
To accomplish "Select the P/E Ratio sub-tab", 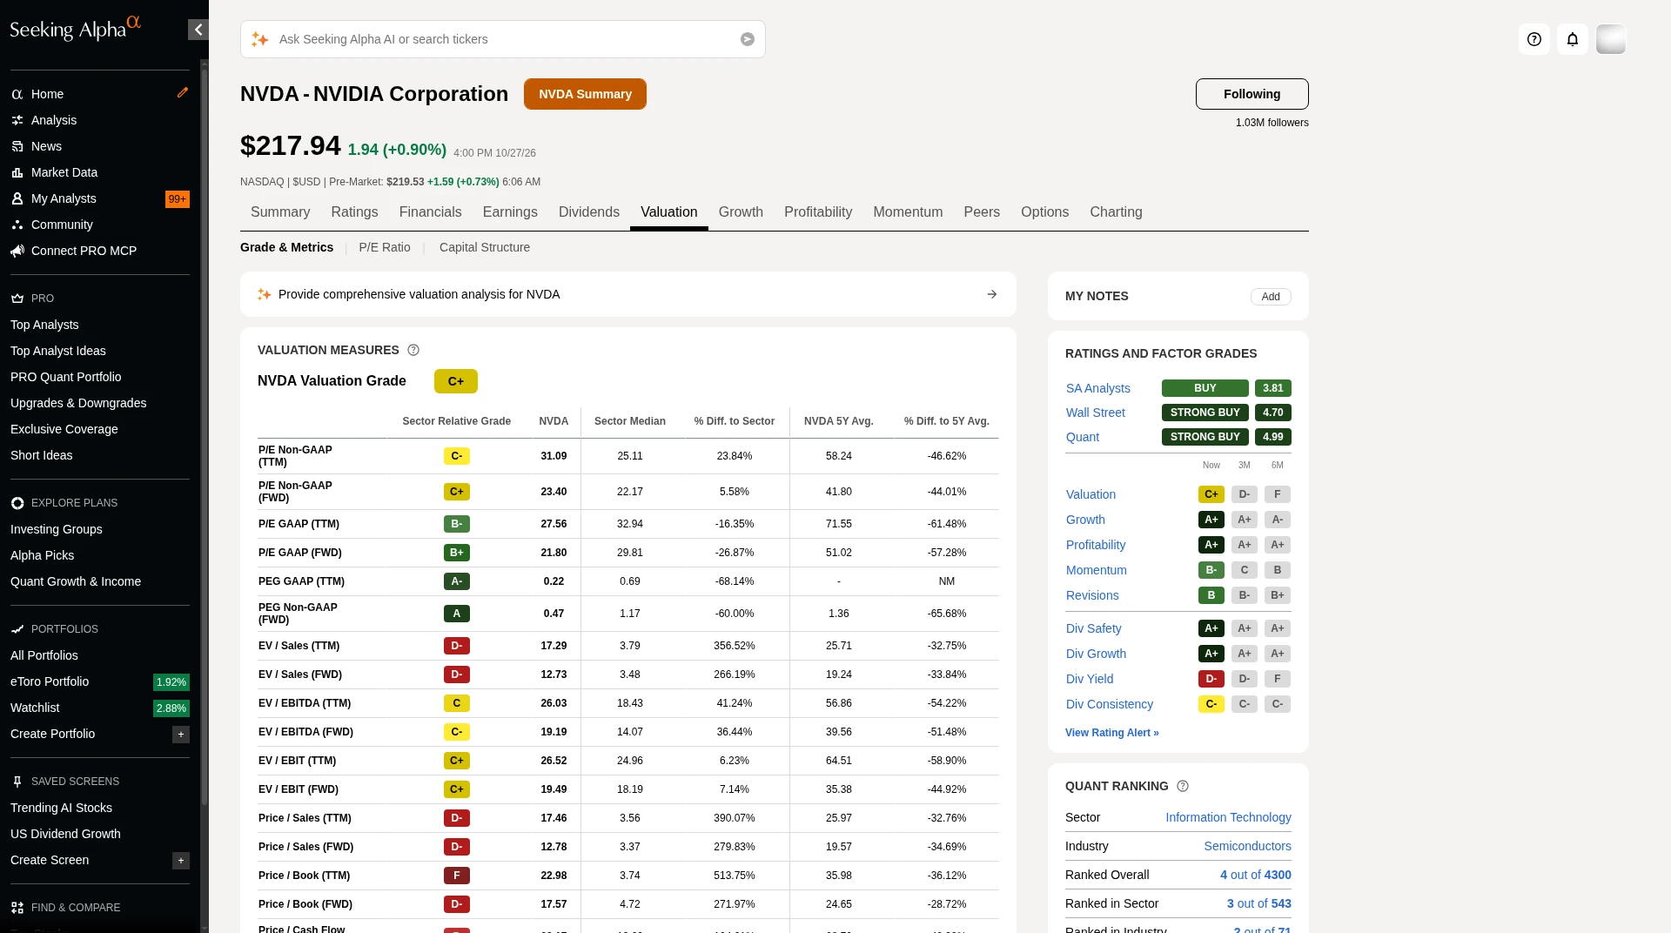I will tap(385, 247).
